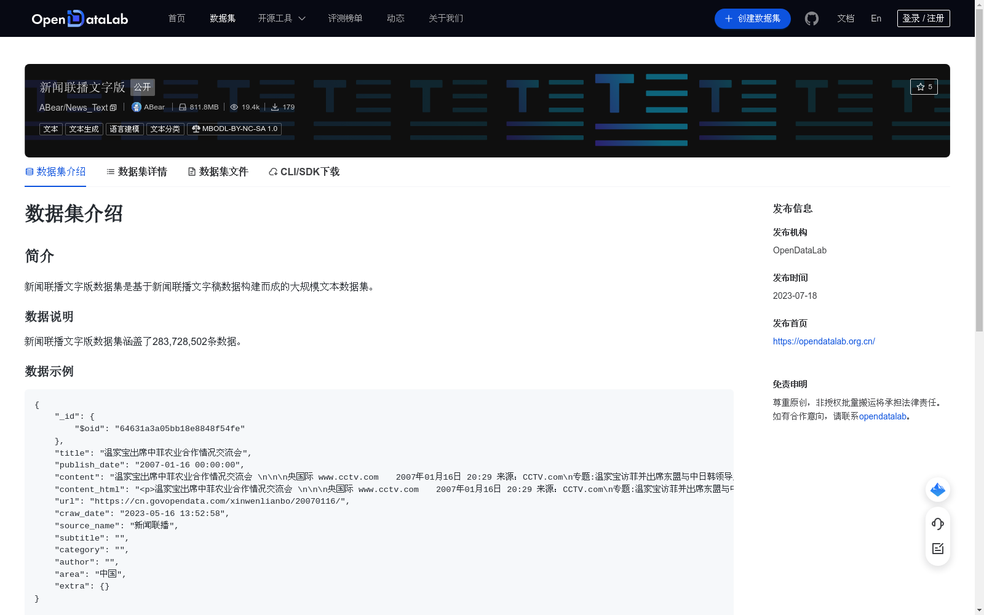Star the dataset with the star button
The width and height of the screenshot is (984, 615).
tap(924, 87)
